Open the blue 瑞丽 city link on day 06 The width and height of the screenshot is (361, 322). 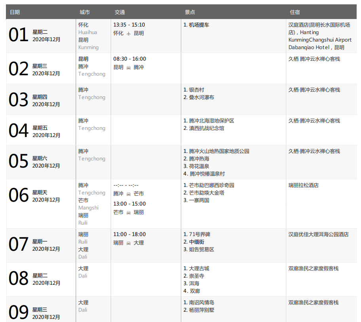pos(83,215)
